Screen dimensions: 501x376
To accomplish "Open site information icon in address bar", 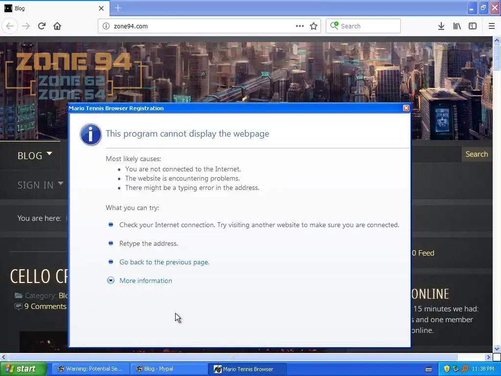I will [x=106, y=26].
